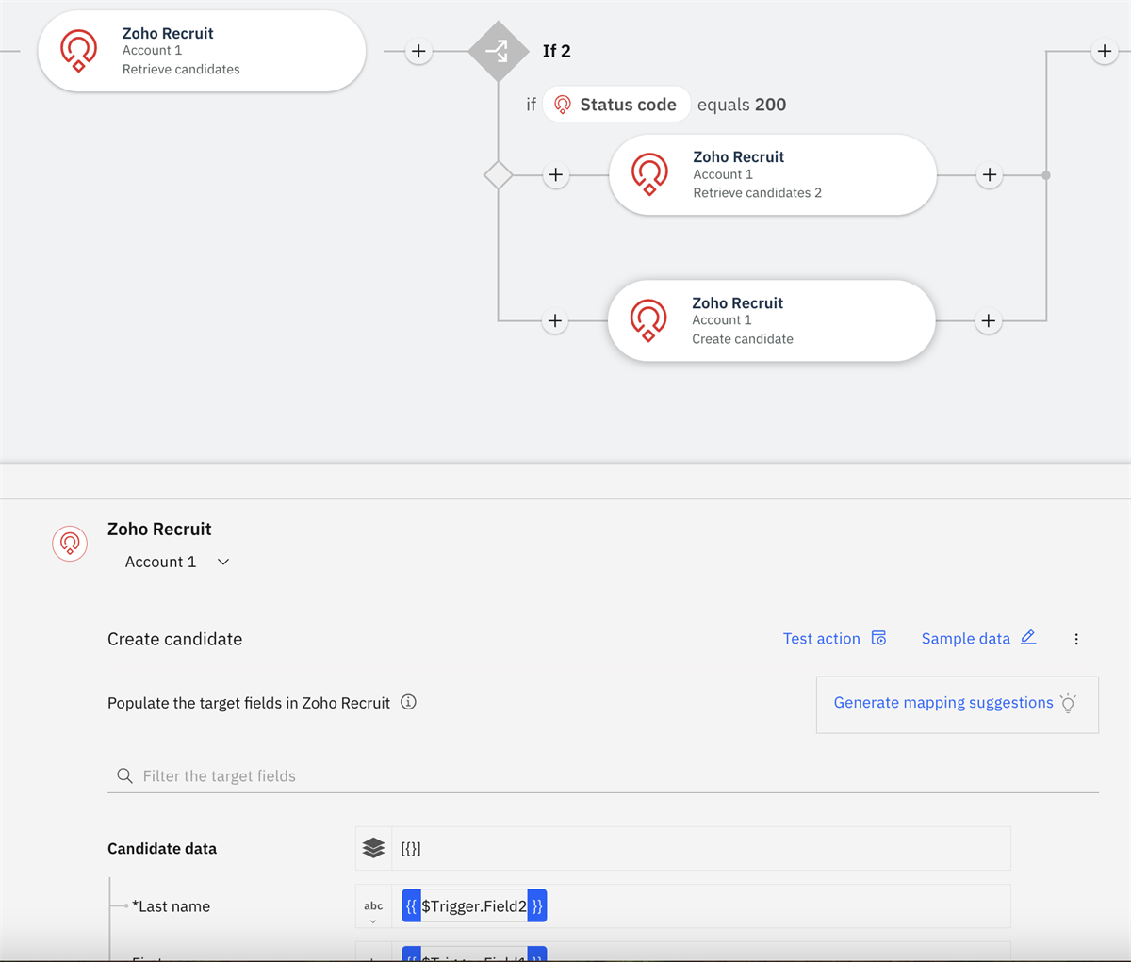The width and height of the screenshot is (1131, 962).
Task: Add a step after Retrieve candidates 2
Action: (990, 174)
